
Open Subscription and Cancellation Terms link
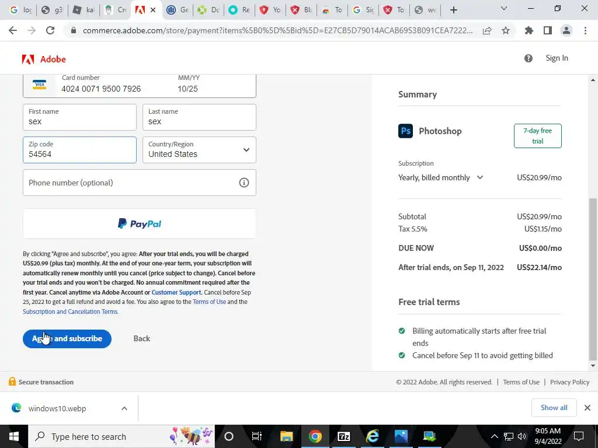pos(71,311)
